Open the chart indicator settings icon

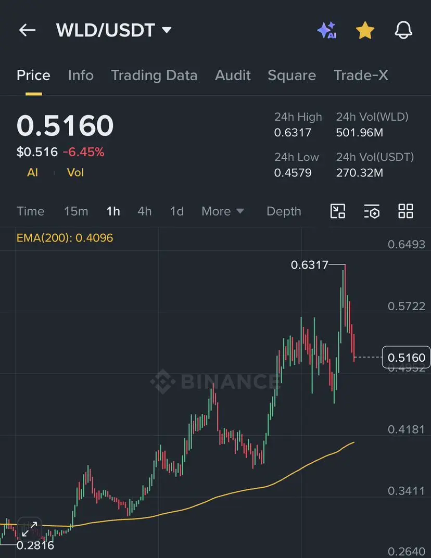pyautogui.click(x=372, y=211)
